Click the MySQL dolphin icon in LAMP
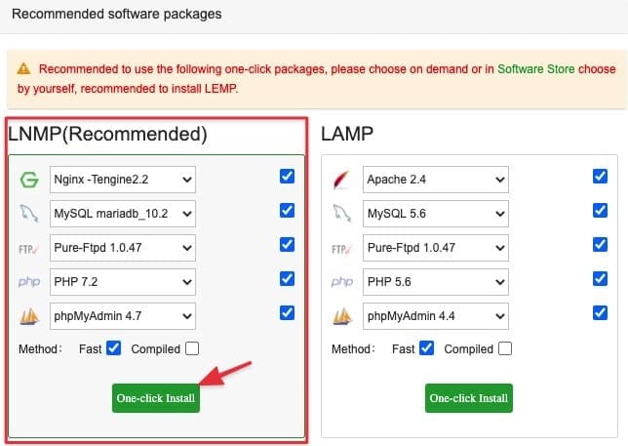 coord(341,213)
